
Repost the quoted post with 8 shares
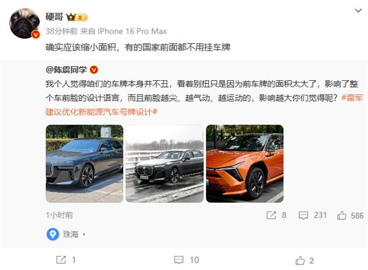276,215
